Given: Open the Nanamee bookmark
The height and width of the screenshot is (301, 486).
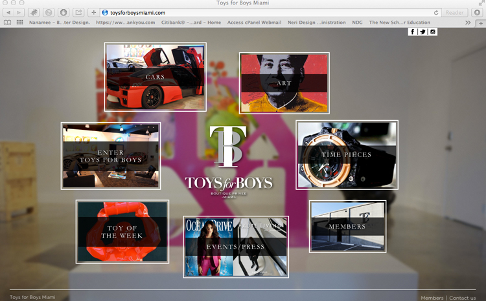Looking at the screenshot, I should pyautogui.click(x=59, y=22).
